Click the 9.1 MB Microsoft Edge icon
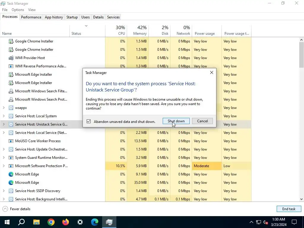This screenshot has width=304, height=228. click(11, 174)
